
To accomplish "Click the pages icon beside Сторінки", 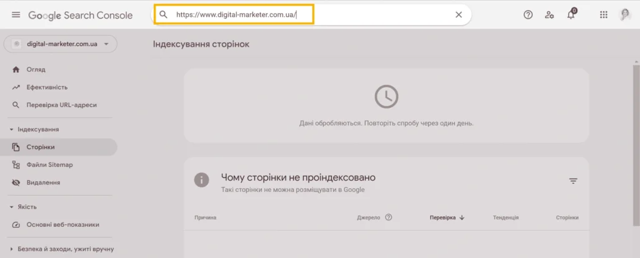I will pyautogui.click(x=16, y=147).
